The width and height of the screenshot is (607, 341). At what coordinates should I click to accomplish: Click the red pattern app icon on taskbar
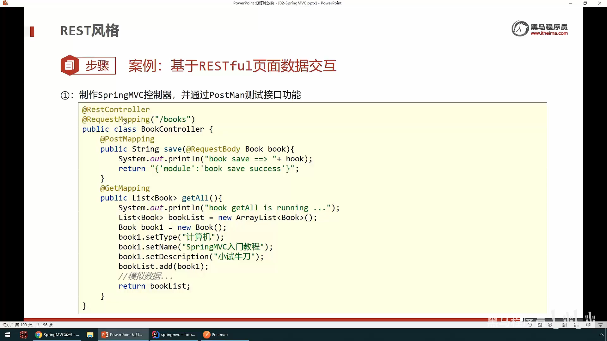point(24,335)
